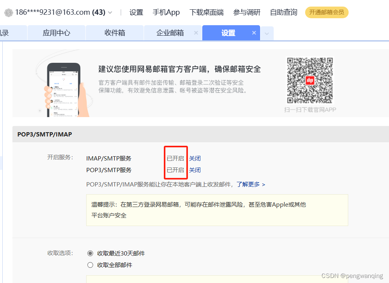Screen dimensions: 389x283
Task: Expand the account dropdown arrow next to 186****9231@163.com
Action: (x=110, y=12)
